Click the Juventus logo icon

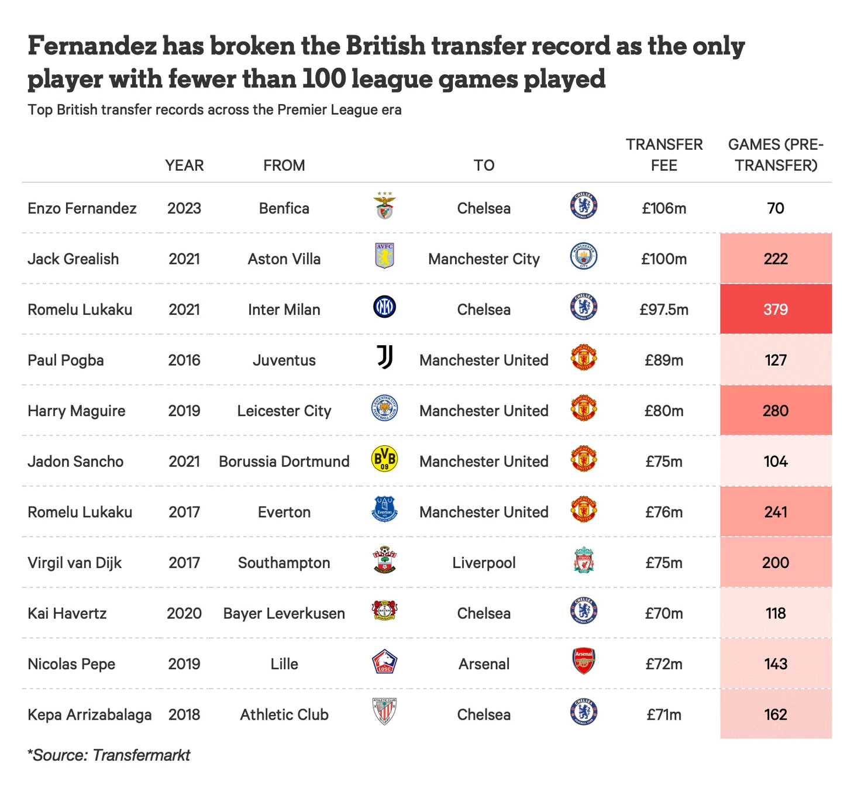384,357
